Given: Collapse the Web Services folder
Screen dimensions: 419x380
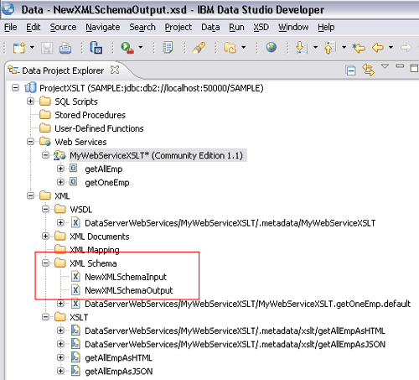Looking at the screenshot, I should point(30,142).
